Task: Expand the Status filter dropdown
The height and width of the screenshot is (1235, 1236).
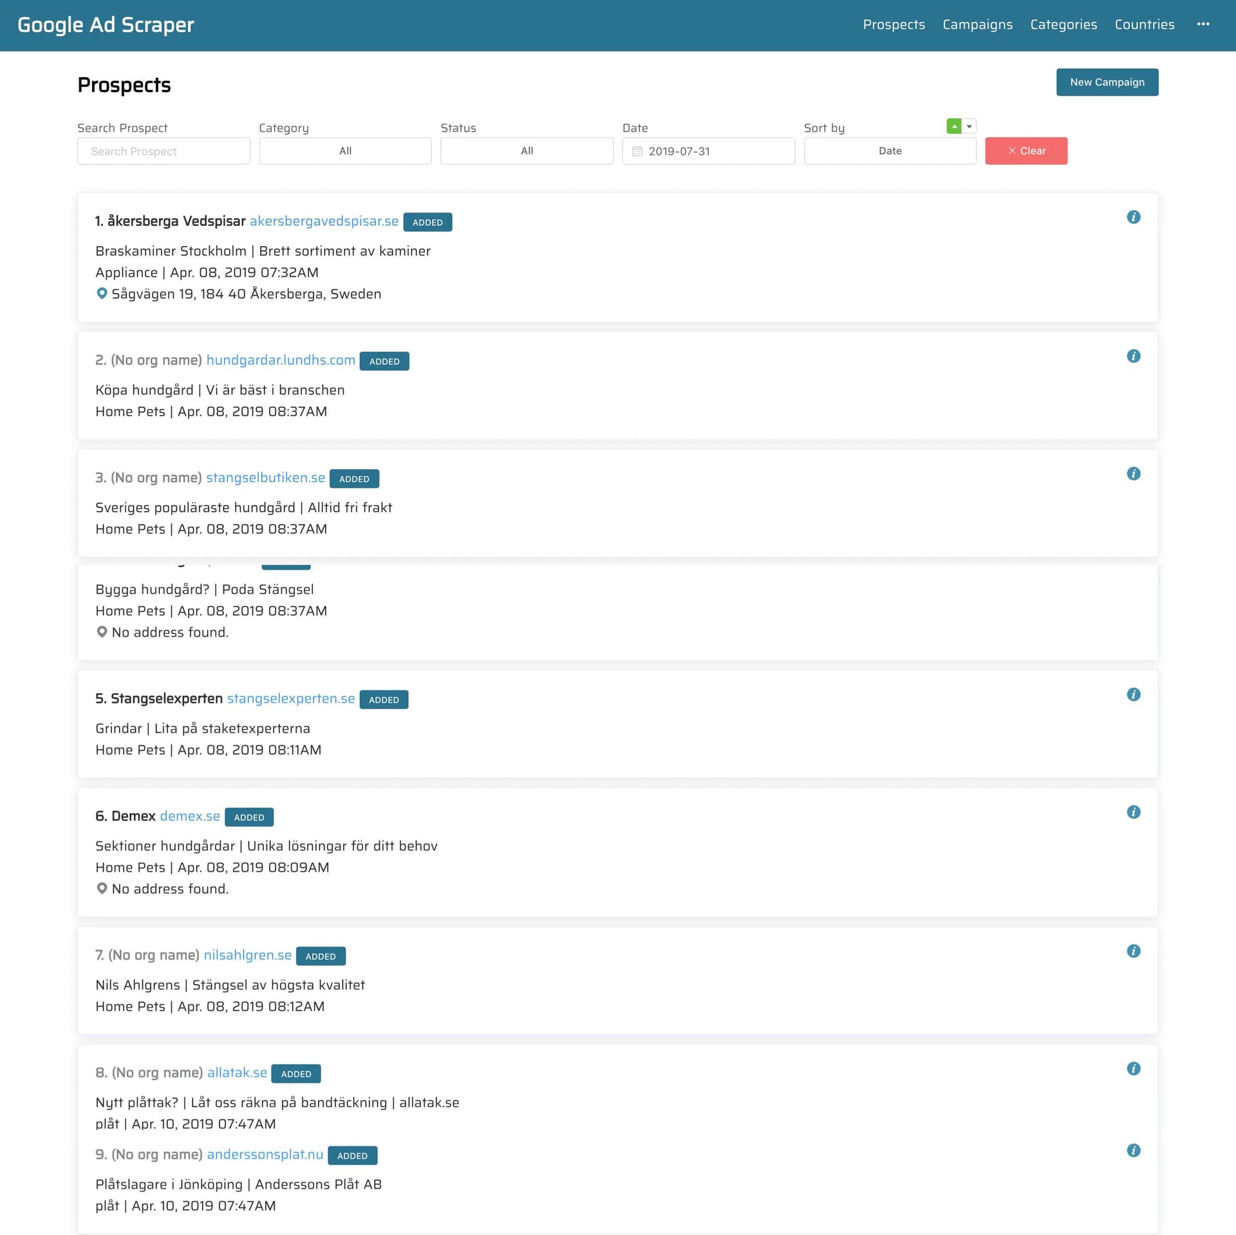Action: (x=527, y=151)
